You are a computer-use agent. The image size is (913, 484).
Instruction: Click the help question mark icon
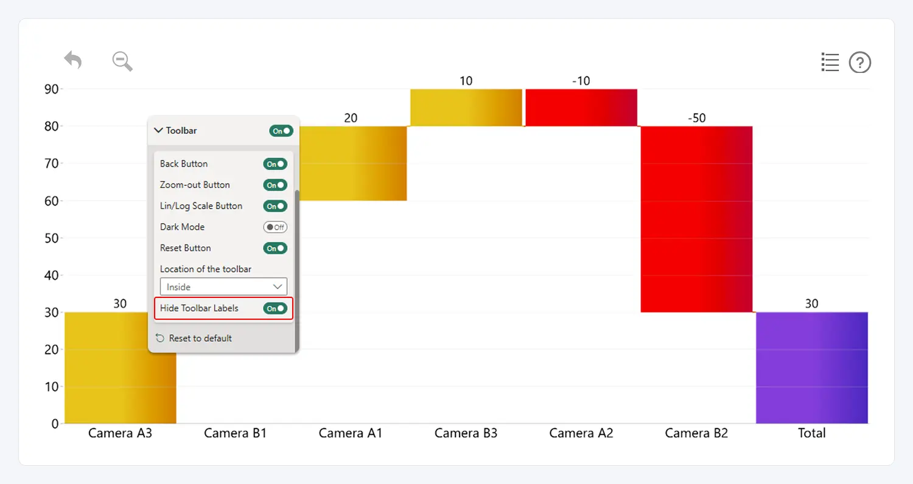pyautogui.click(x=860, y=61)
